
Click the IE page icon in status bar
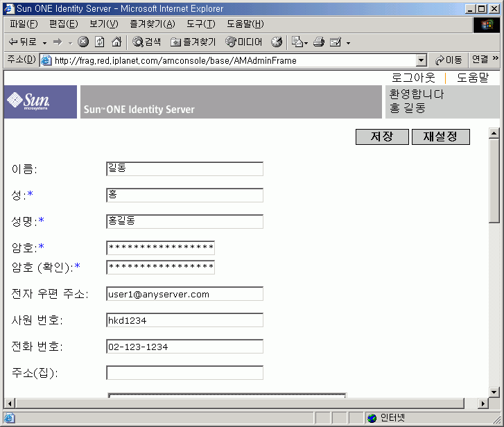click(x=9, y=418)
